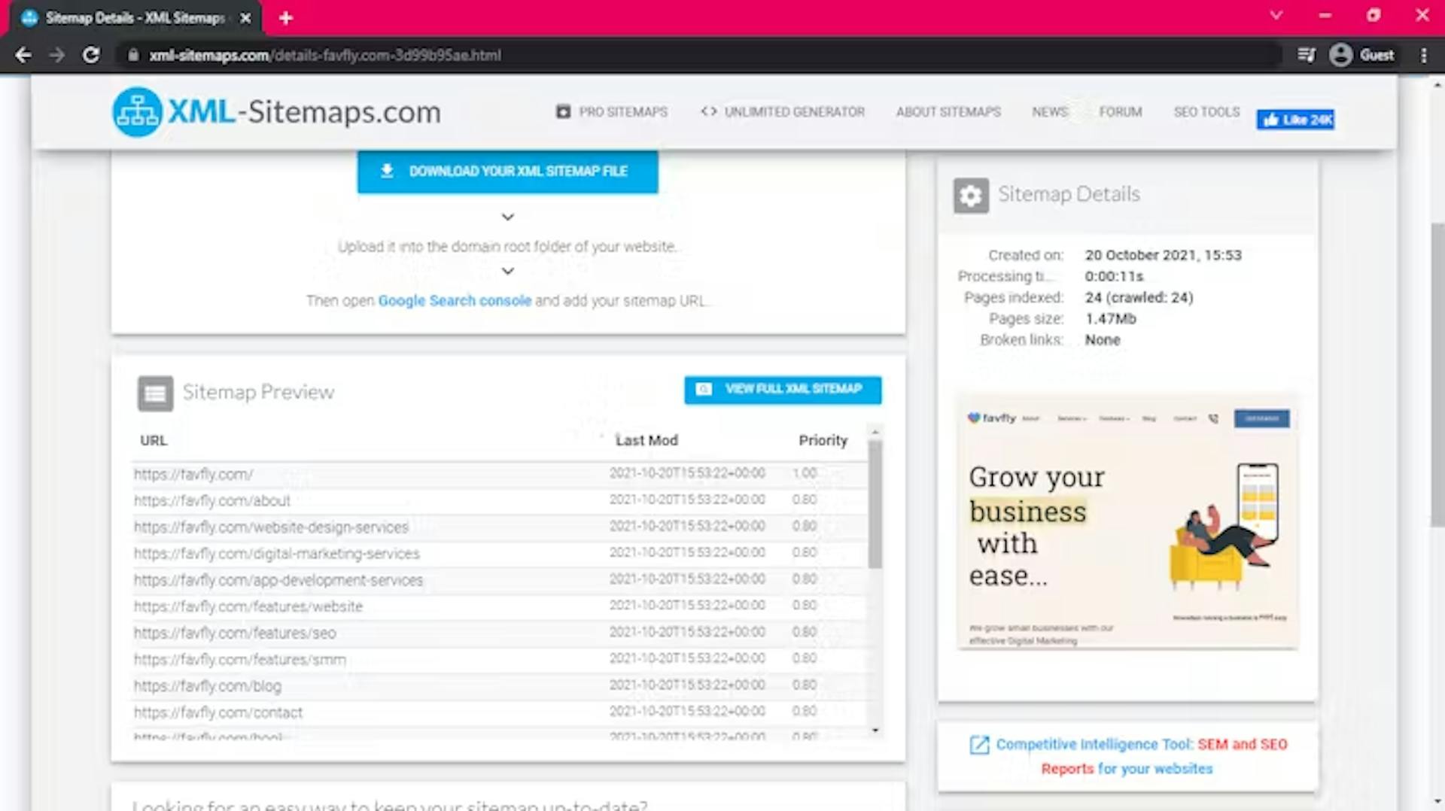Expand the tab search chevron in title bar
This screenshot has height=811, width=1445.
point(1276,15)
